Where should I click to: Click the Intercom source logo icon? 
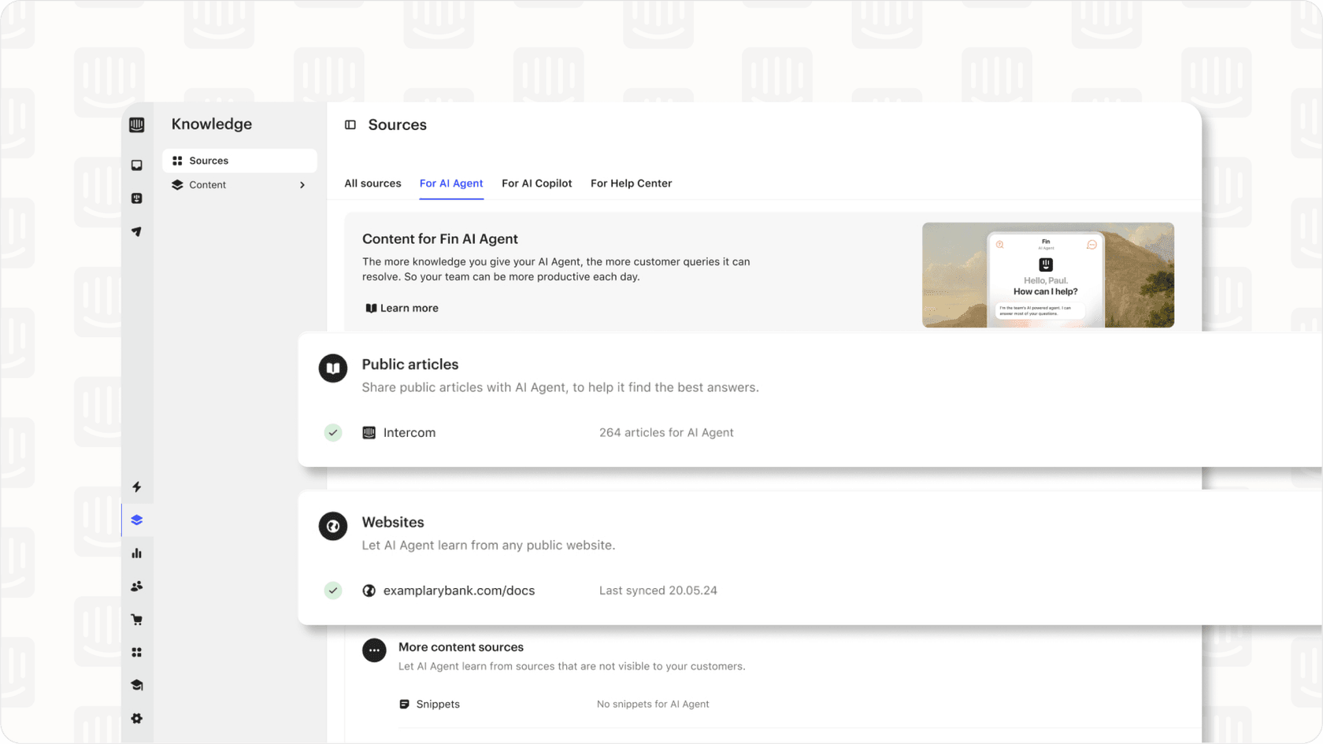point(369,432)
